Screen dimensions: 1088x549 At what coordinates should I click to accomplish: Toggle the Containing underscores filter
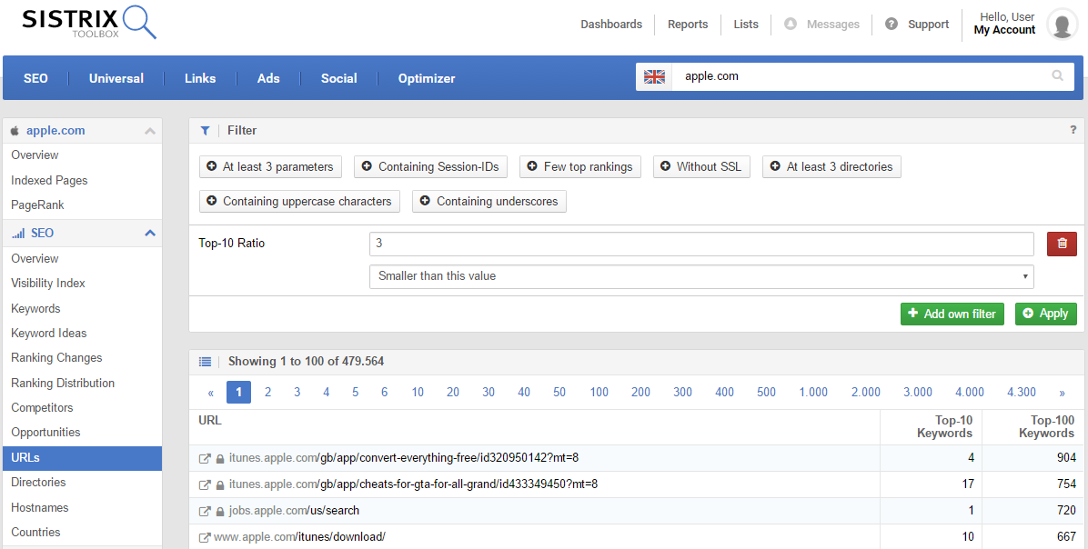489,202
